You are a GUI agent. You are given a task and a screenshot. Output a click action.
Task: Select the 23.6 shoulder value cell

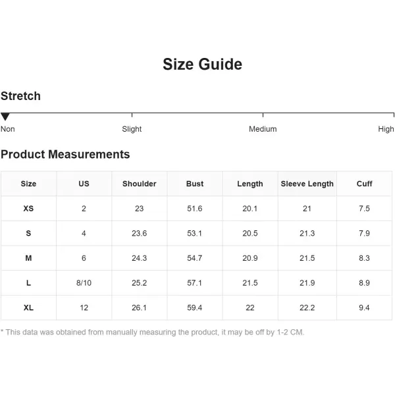click(140, 233)
